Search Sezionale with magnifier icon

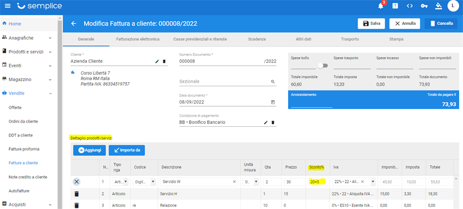273,82
